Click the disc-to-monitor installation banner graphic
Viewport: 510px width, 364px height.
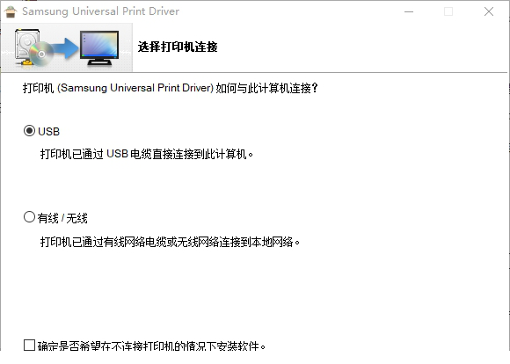67,47
